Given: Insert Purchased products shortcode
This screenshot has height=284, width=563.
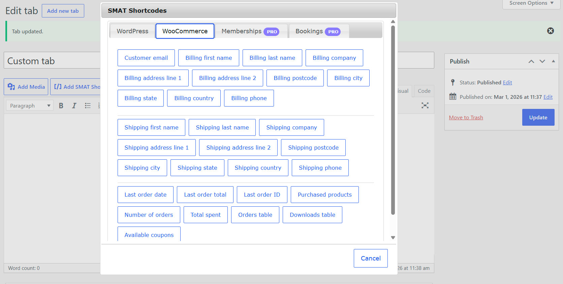Looking at the screenshot, I should point(324,195).
